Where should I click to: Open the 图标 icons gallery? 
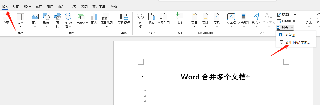[57, 17]
